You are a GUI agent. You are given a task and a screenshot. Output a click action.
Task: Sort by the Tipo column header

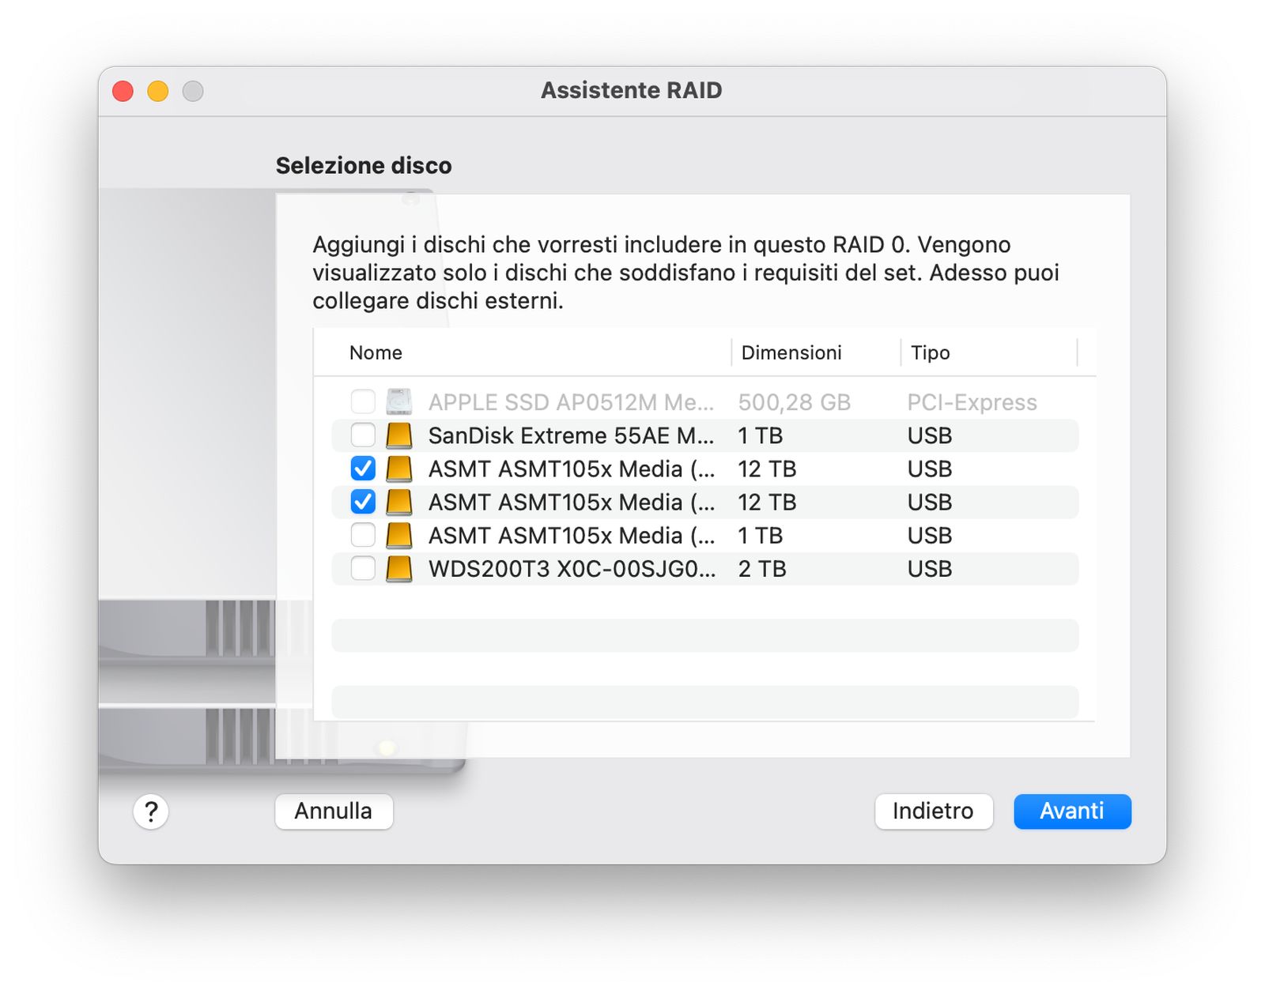click(930, 352)
